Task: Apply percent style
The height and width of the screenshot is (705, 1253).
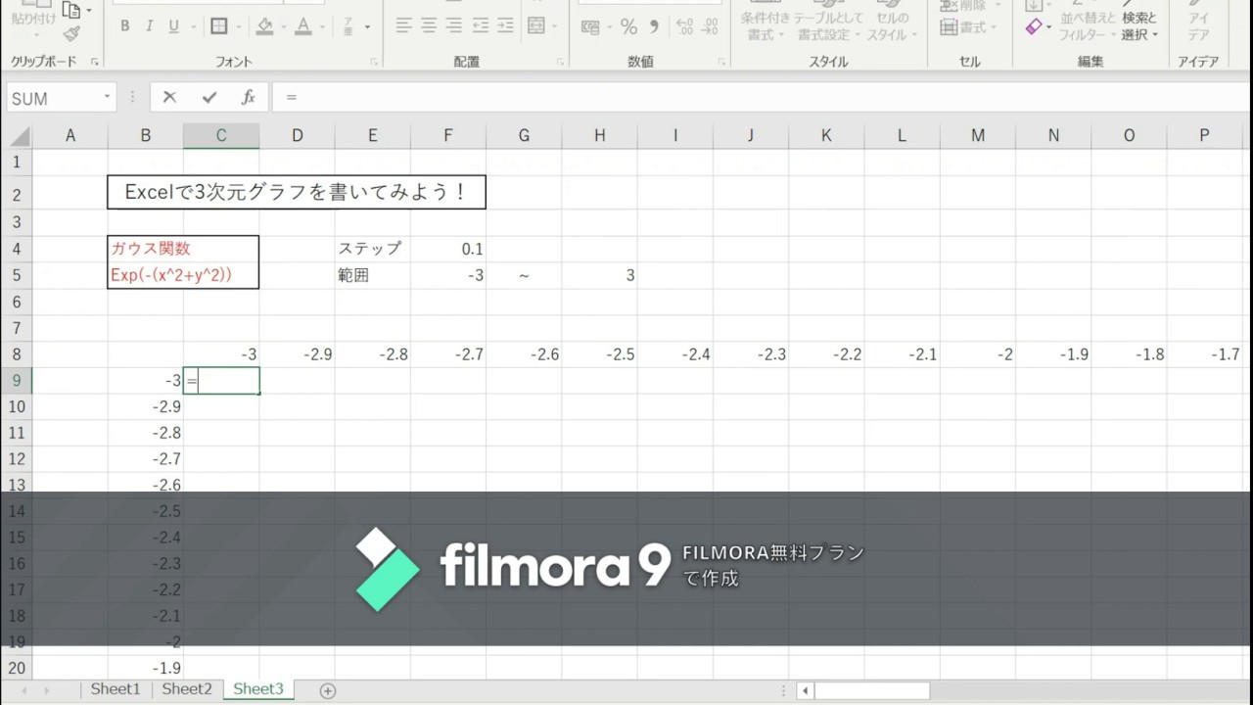Action: (x=628, y=26)
